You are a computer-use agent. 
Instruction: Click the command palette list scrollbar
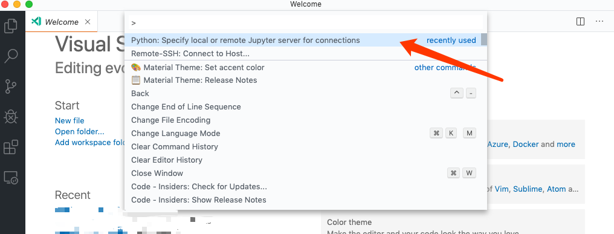pos(484,39)
